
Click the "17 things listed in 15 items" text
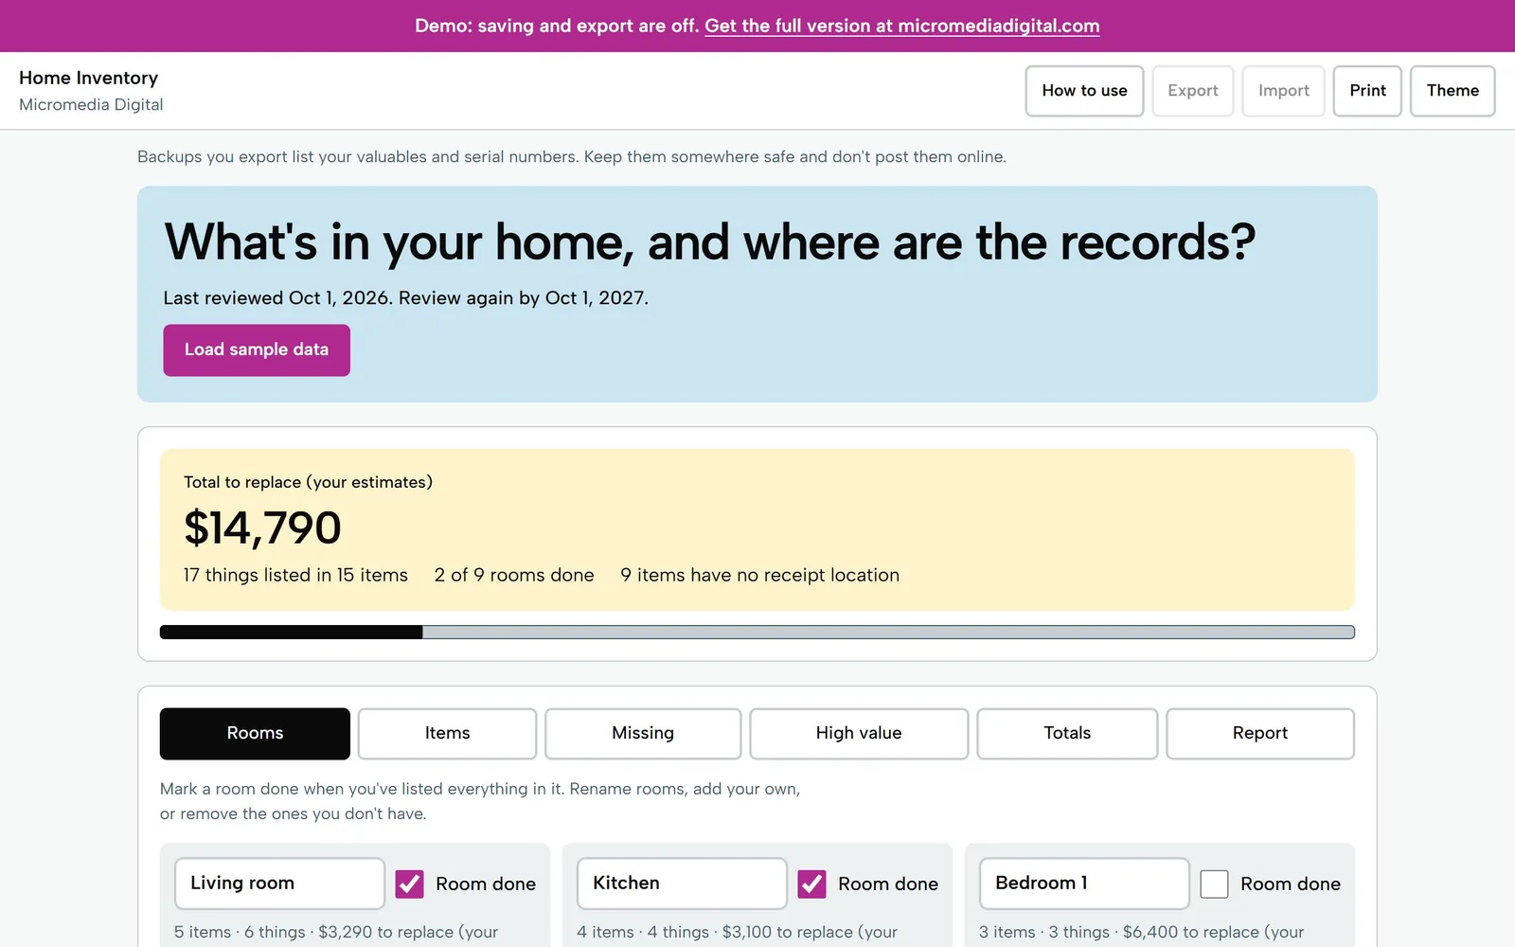[x=295, y=575]
